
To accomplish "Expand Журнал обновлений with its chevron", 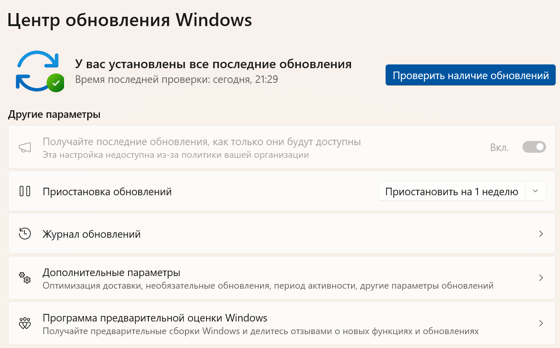I will point(541,234).
